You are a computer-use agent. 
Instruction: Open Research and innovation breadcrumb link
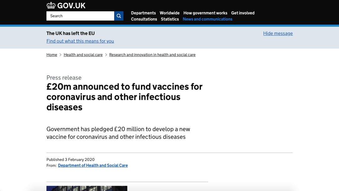(152, 55)
